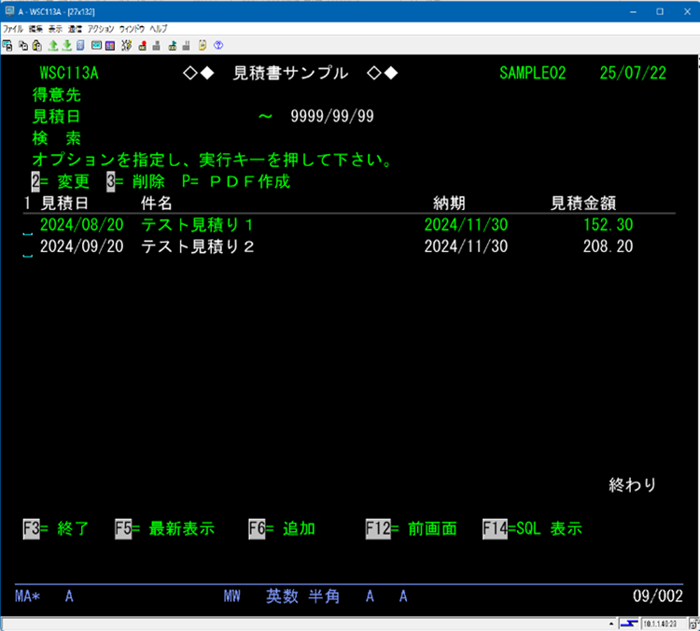The image size is (700, 631).
Task: Open the ヘルプ menu
Action: pyautogui.click(x=159, y=29)
